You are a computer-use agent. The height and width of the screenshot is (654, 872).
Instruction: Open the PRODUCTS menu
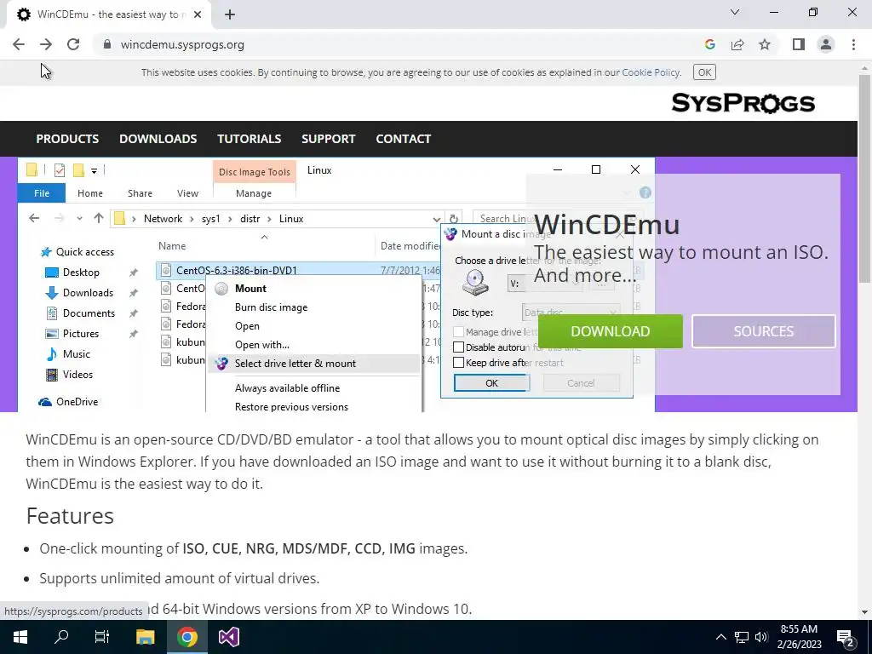[67, 139]
